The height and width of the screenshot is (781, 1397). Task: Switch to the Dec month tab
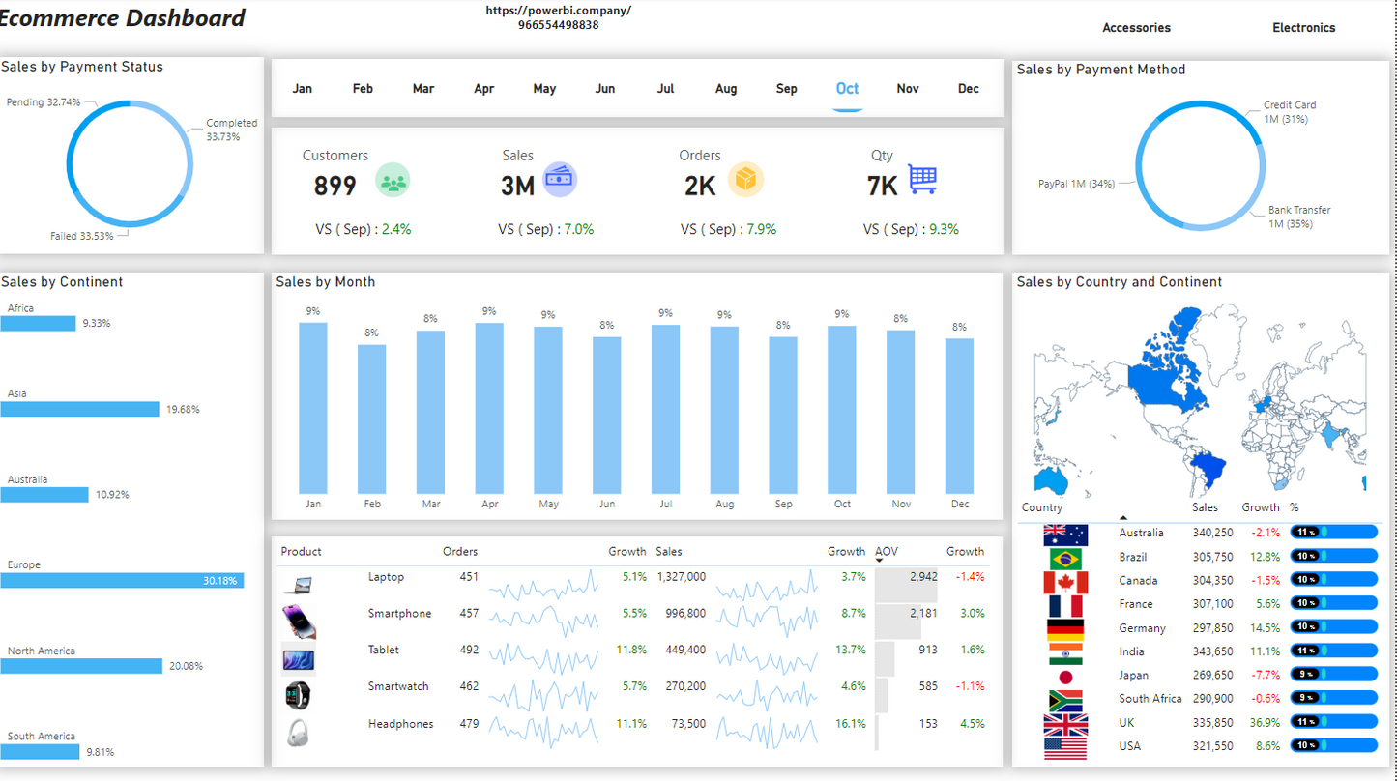coord(968,89)
